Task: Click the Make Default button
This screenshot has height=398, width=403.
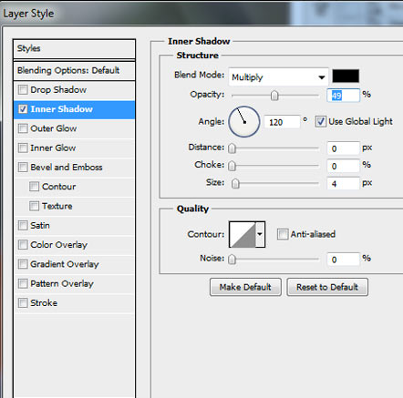Action: (245, 287)
